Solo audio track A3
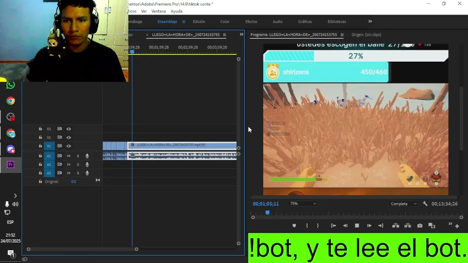 (x=78, y=173)
